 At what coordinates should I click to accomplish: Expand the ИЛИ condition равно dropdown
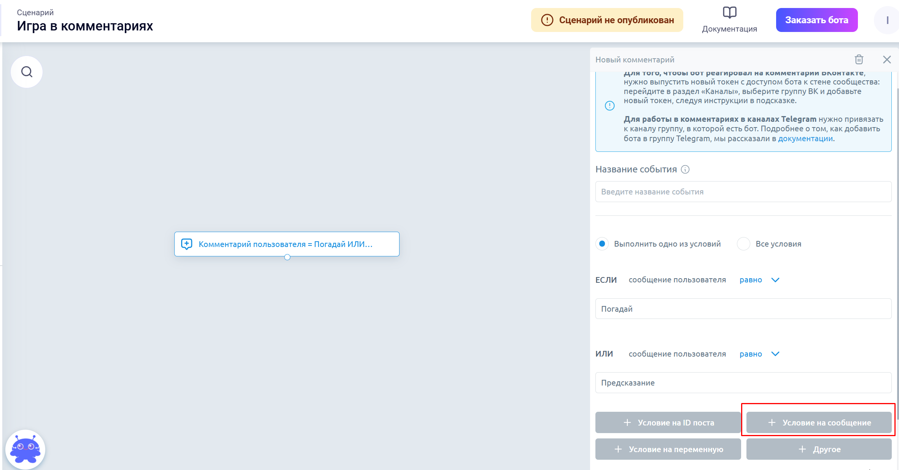(775, 354)
